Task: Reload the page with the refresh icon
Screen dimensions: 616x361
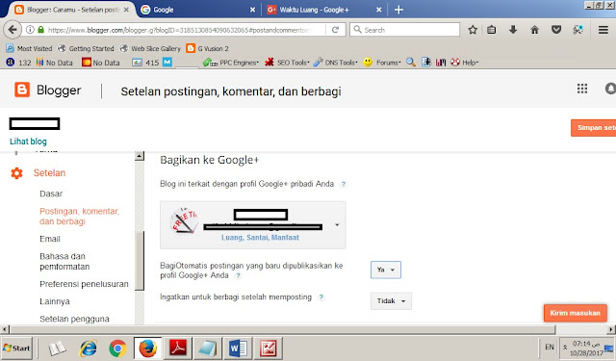Action: [335, 30]
